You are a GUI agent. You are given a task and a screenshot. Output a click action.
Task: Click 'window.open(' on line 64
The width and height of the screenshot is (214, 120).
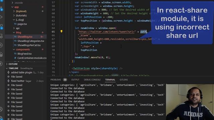coord(107,28)
